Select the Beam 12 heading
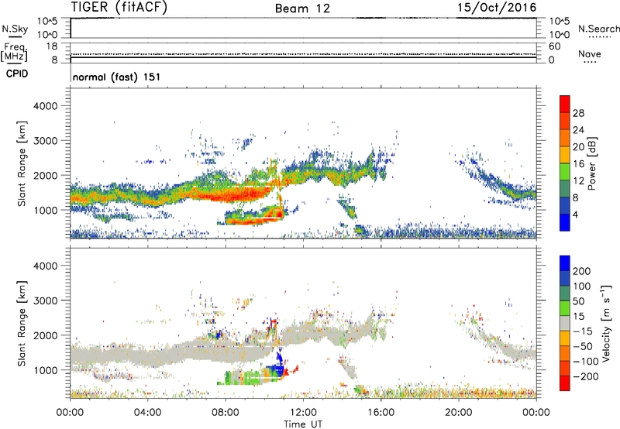Image resolution: width=620 pixels, height=429 pixels. (x=302, y=9)
